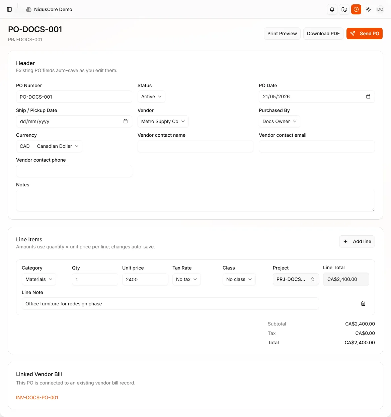391x417 pixels.
Task: Open the notifications bell
Action: pos(332,9)
